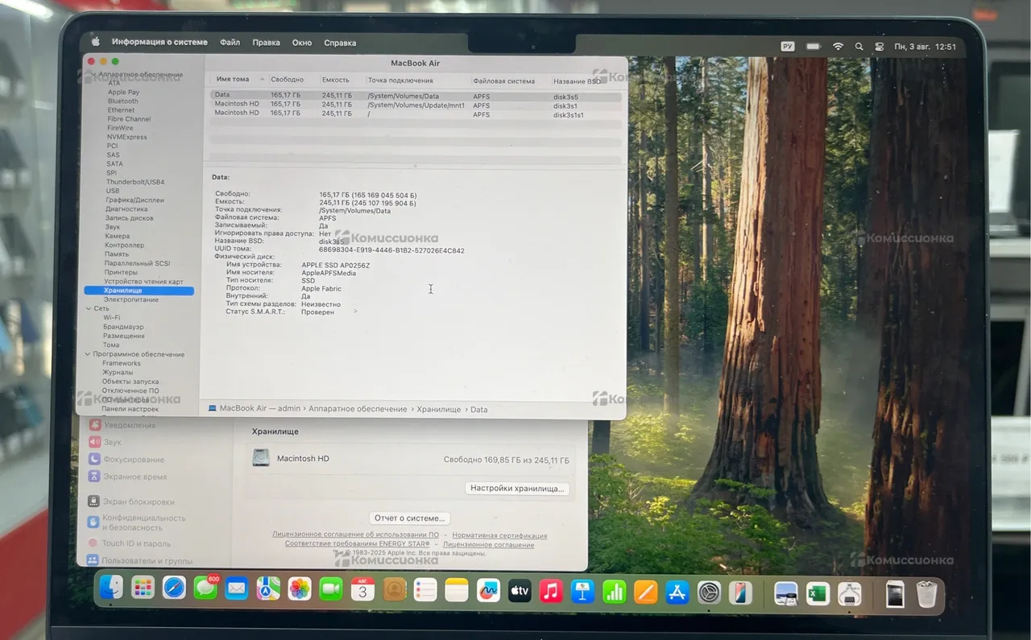Launch App Store from the Dock

(677, 593)
